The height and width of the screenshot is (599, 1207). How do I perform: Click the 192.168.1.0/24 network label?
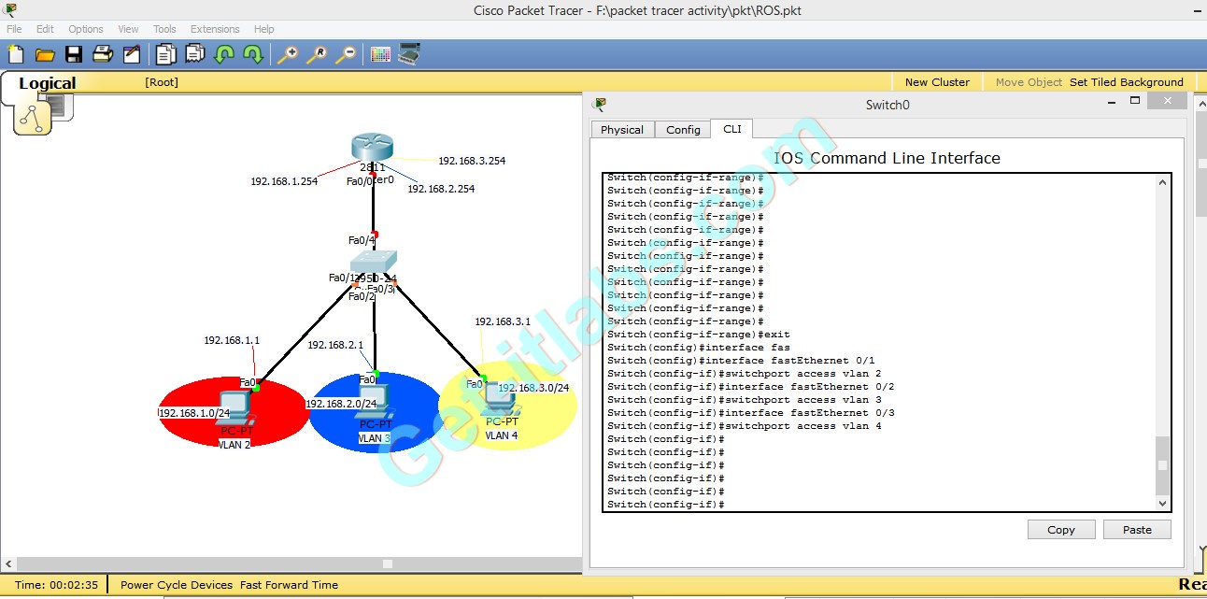click(195, 413)
